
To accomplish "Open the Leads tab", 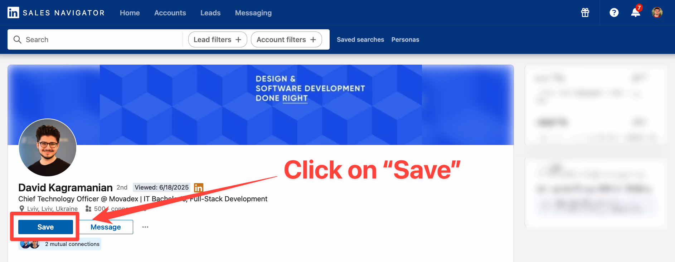I will [210, 13].
